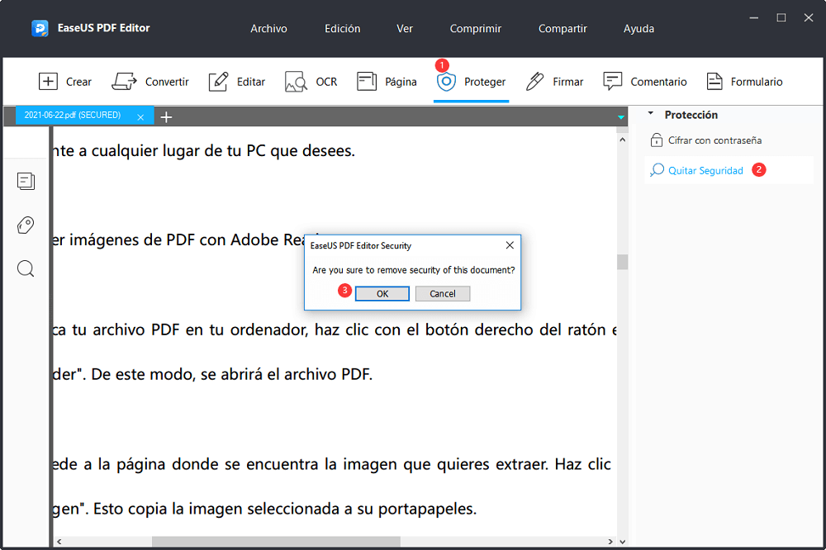Open the Compartir menu
This screenshot has width=826, height=550.
(563, 28)
